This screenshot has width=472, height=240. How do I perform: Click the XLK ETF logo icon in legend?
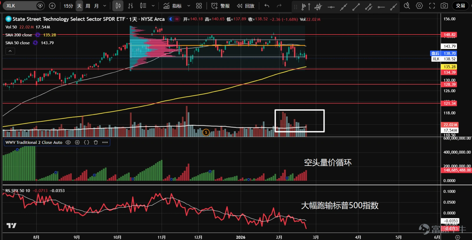[x=9, y=19]
